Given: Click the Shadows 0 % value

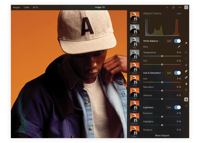Looking at the screenshot, I should pyautogui.click(x=179, y=130).
